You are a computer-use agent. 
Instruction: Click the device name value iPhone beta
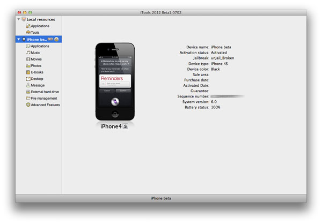click(x=221, y=47)
